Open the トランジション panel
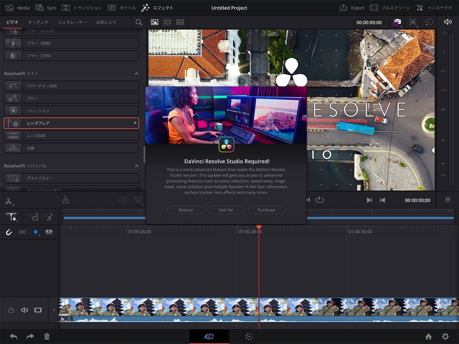This screenshot has width=459, height=344. click(x=82, y=8)
